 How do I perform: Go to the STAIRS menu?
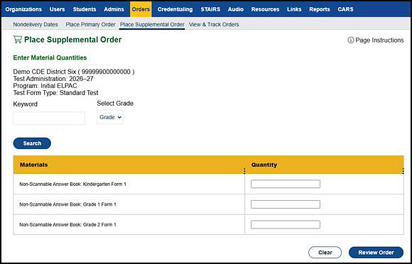[210, 9]
